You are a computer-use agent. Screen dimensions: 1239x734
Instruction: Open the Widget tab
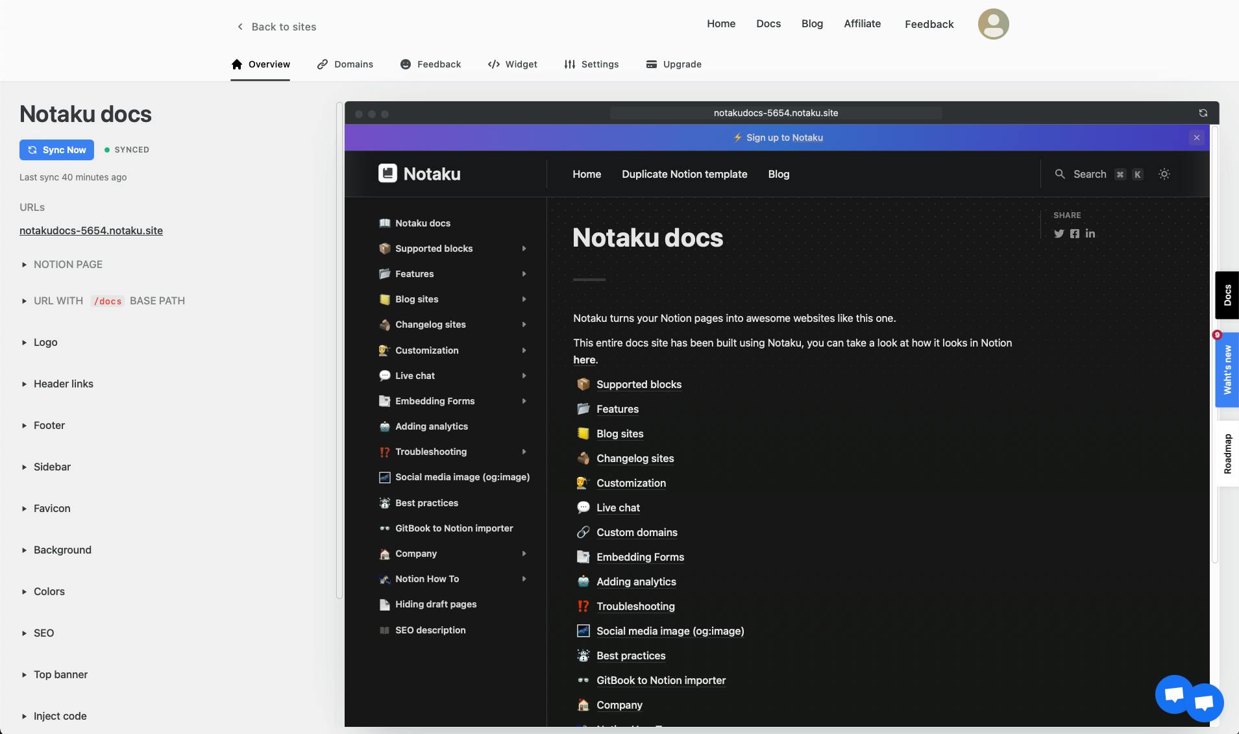coord(512,64)
